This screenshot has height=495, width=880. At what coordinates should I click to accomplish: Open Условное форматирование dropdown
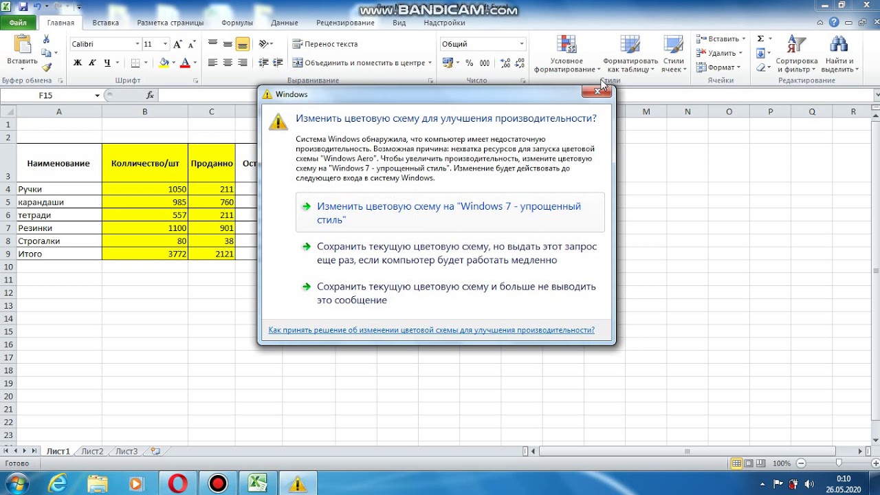click(x=567, y=54)
